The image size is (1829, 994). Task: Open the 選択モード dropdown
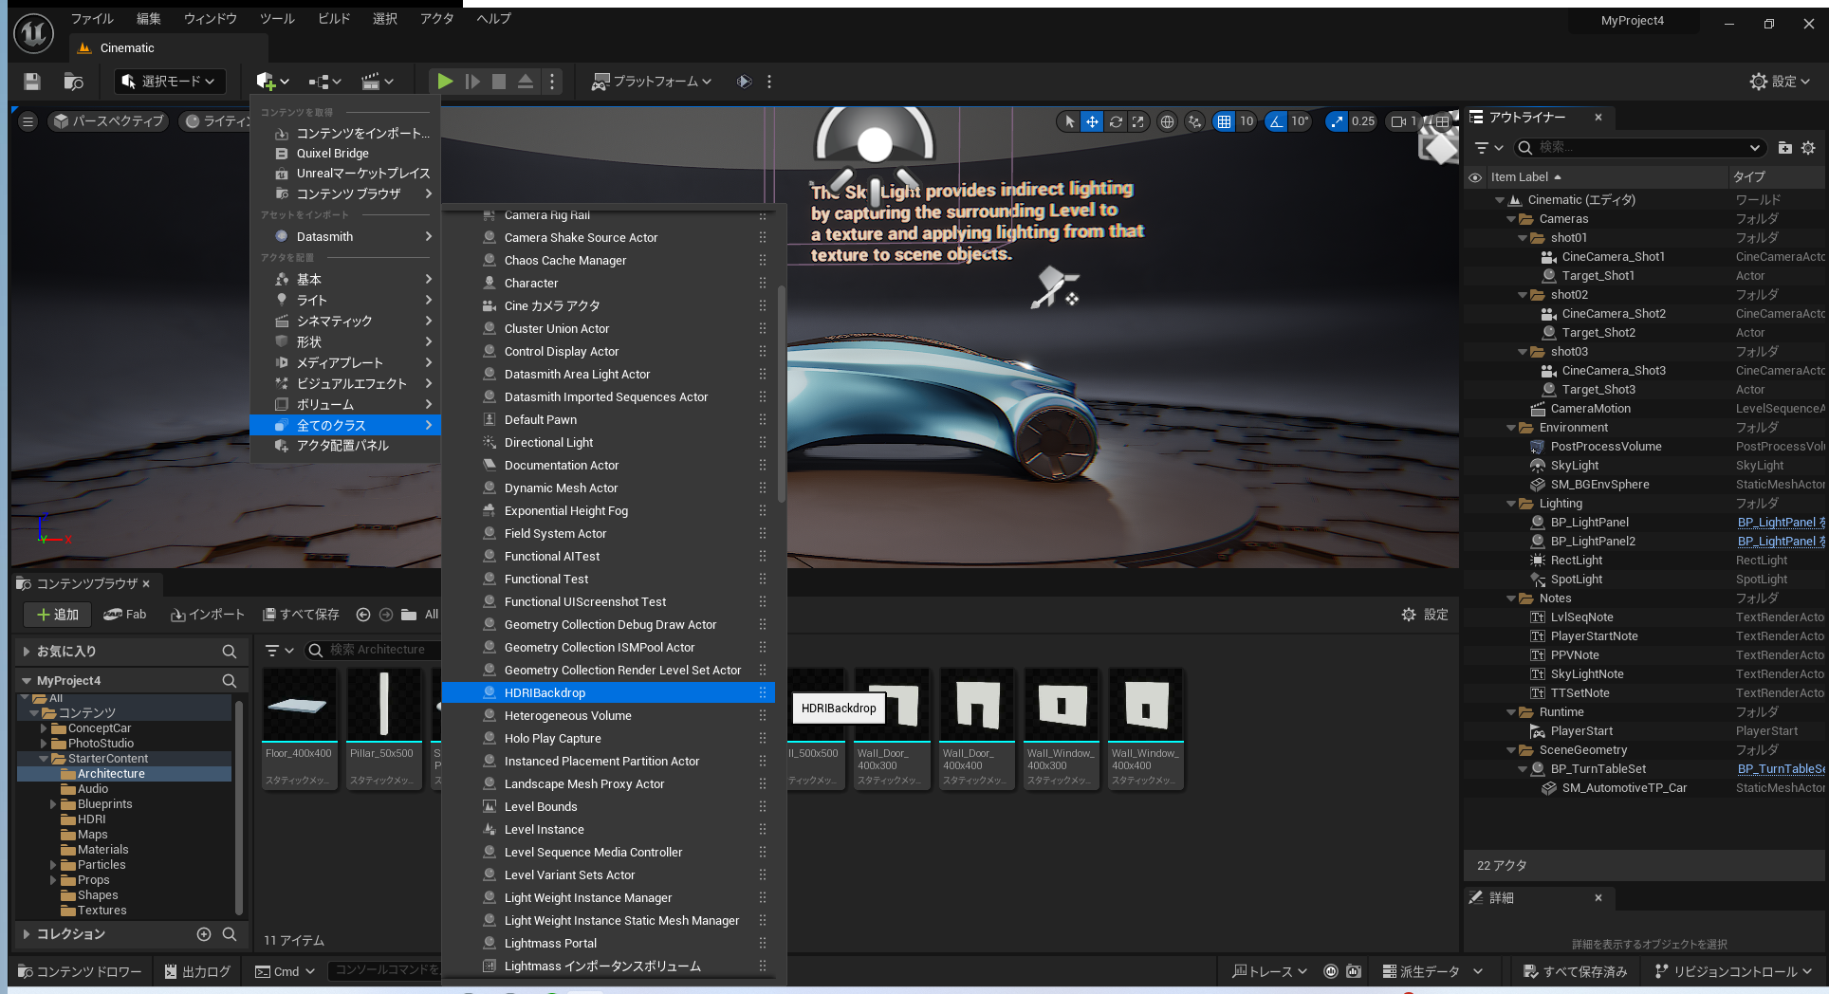click(170, 82)
